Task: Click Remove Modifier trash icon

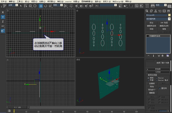Action: click(163, 56)
